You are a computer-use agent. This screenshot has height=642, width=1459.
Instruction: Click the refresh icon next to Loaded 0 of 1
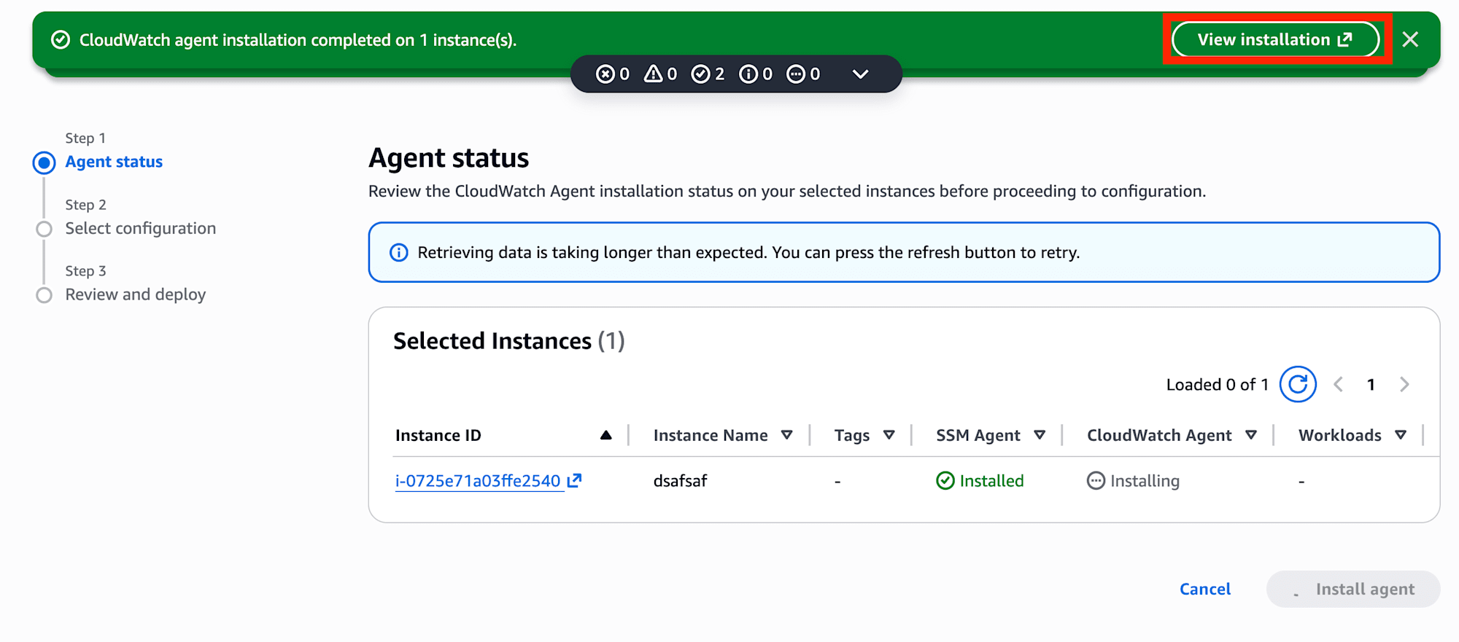tap(1298, 384)
